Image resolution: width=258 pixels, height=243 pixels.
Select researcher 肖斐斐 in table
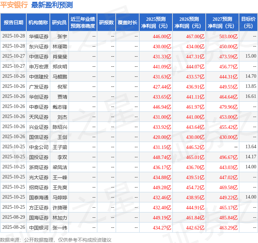pyautogui.click(x=60, y=57)
